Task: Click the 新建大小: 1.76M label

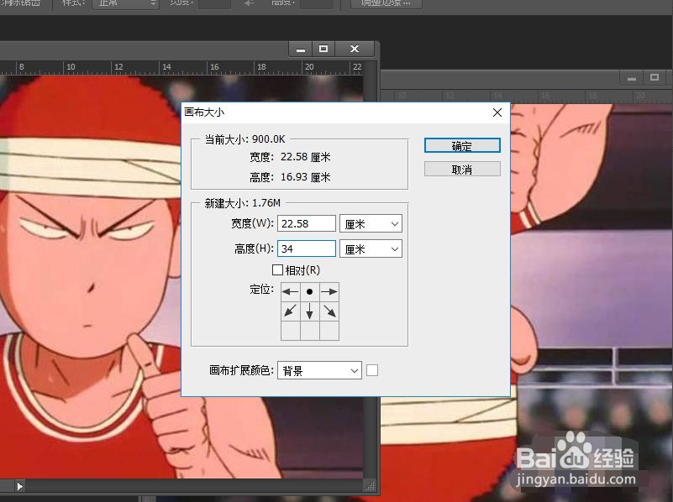Action: click(x=243, y=203)
